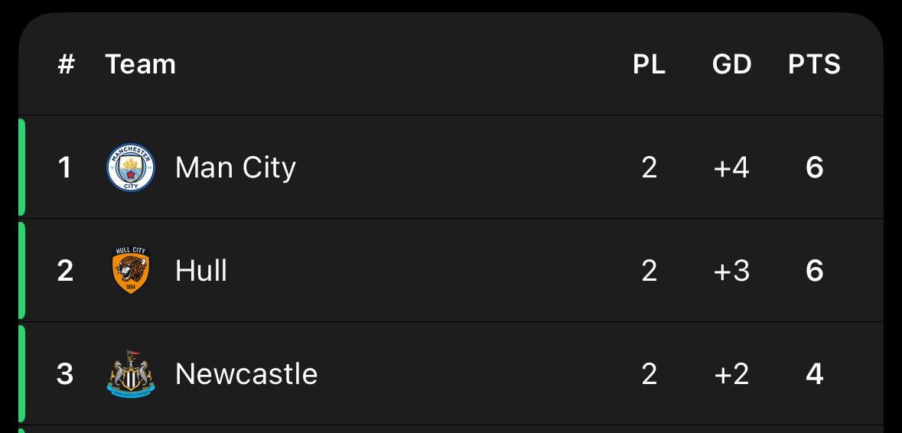Open the Newcastle team name
Image resolution: width=902 pixels, height=433 pixels.
click(246, 374)
